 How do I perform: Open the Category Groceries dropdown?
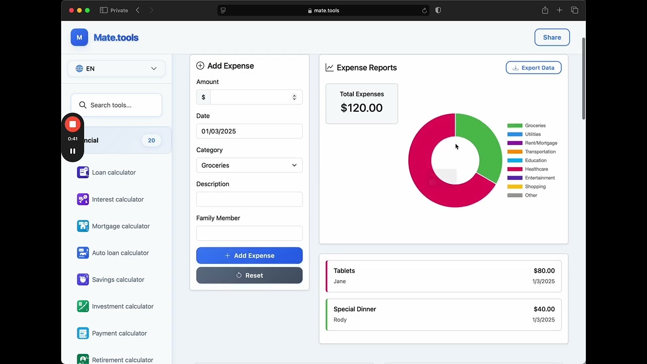[x=249, y=165]
